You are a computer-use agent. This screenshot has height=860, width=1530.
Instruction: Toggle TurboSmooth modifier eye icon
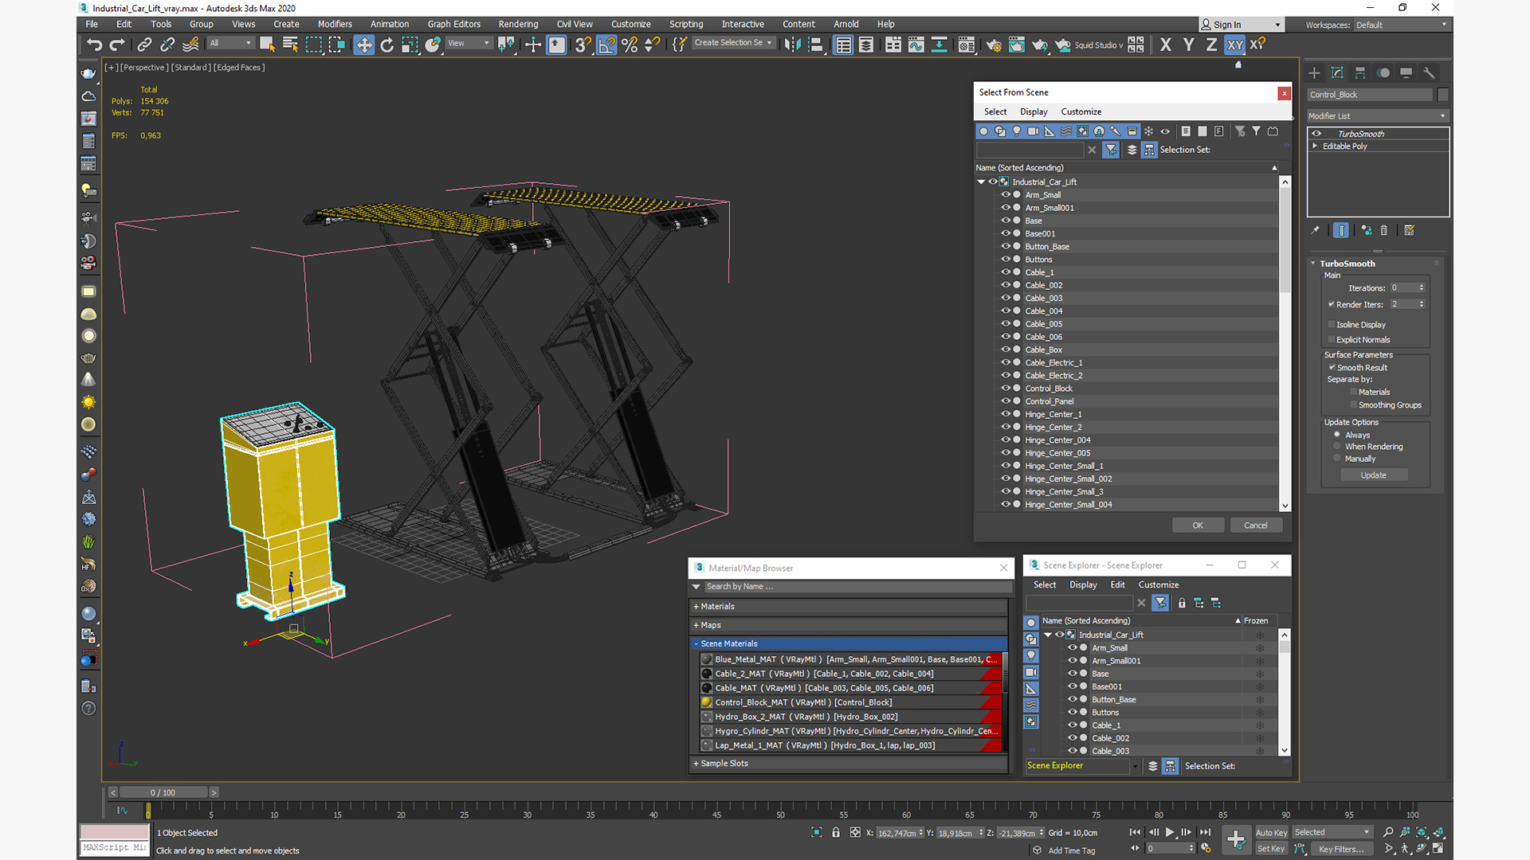1316,134
